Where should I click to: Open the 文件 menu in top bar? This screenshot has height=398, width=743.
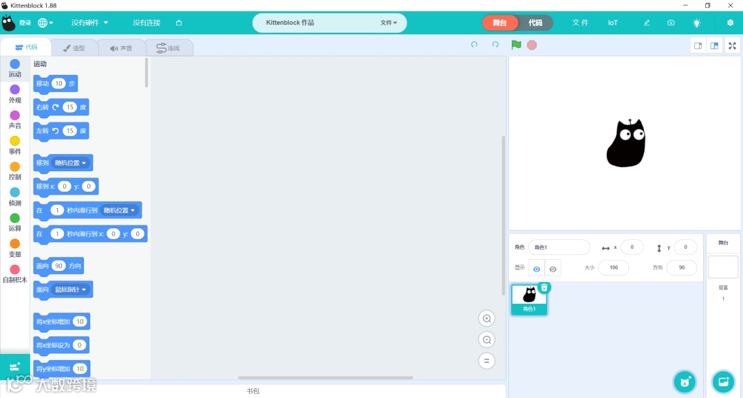(580, 23)
